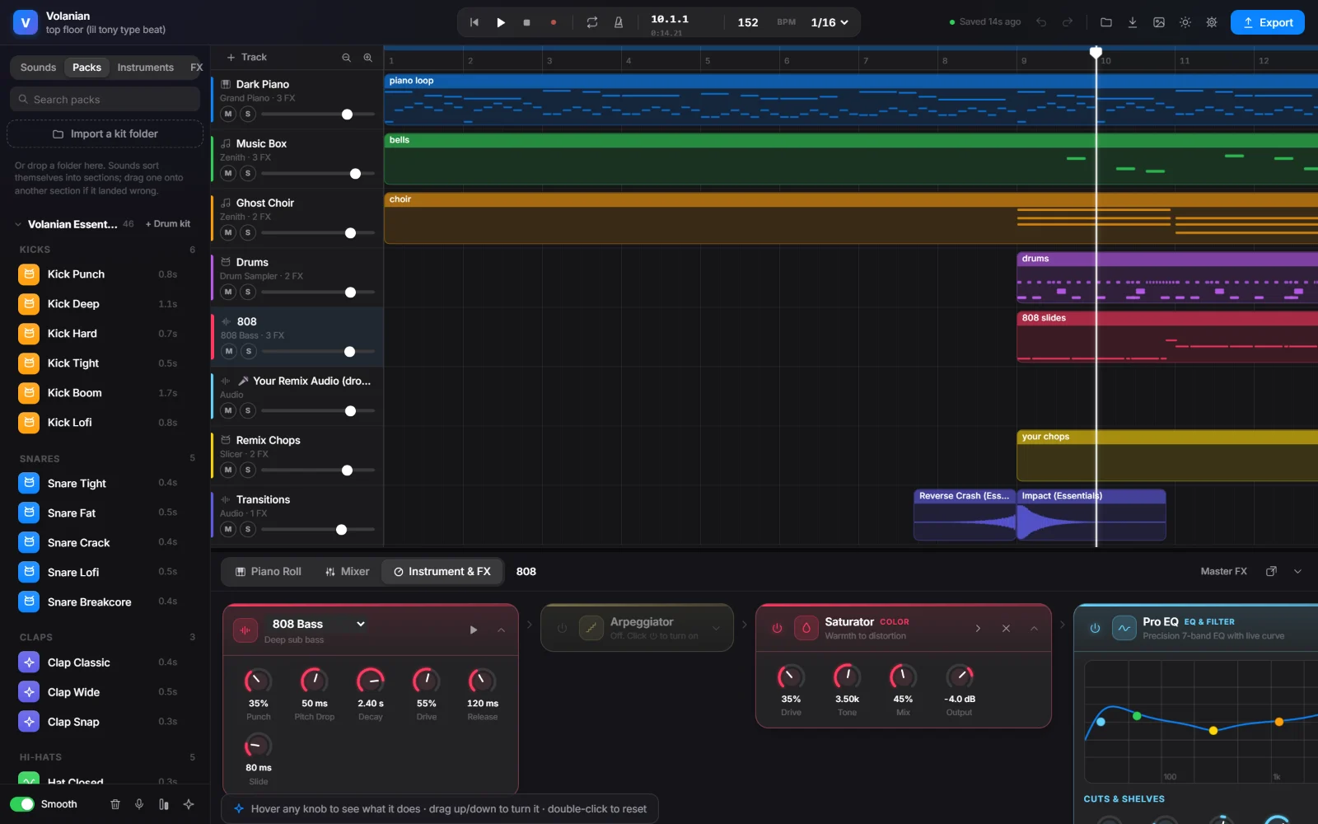Image resolution: width=1318 pixels, height=824 pixels.
Task: Collapse the Volanian Essentials pack
Action: click(18, 224)
